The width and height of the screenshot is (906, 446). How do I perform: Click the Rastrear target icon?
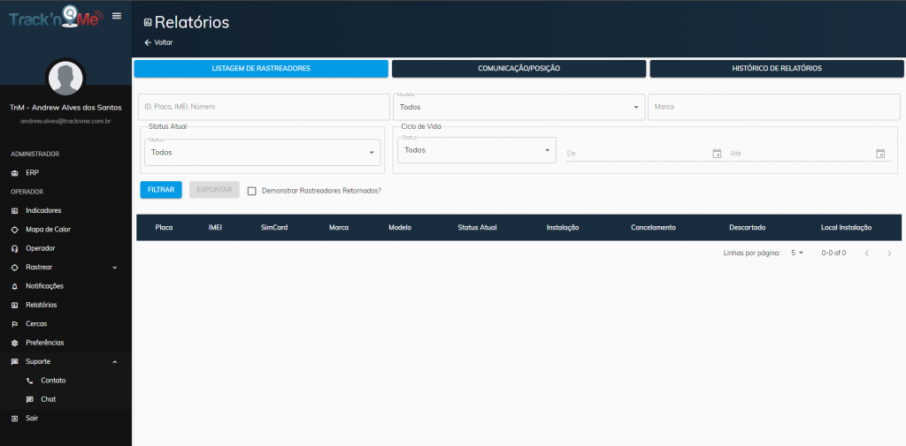tap(15, 267)
